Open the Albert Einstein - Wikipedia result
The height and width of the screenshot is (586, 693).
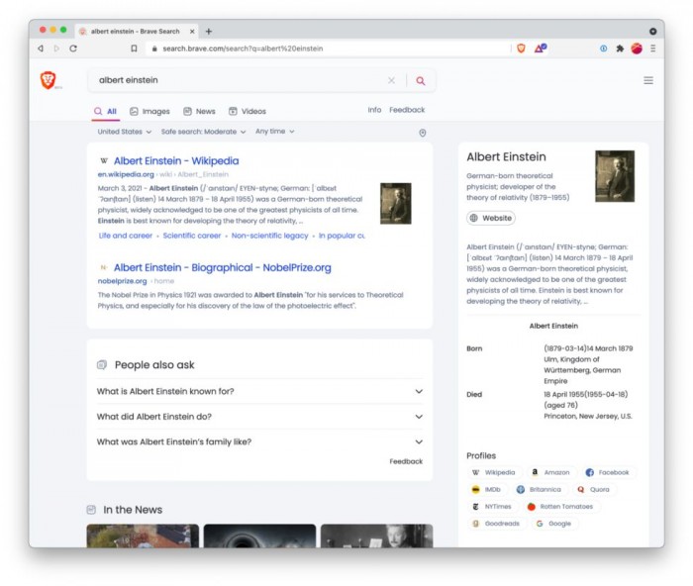tap(175, 160)
